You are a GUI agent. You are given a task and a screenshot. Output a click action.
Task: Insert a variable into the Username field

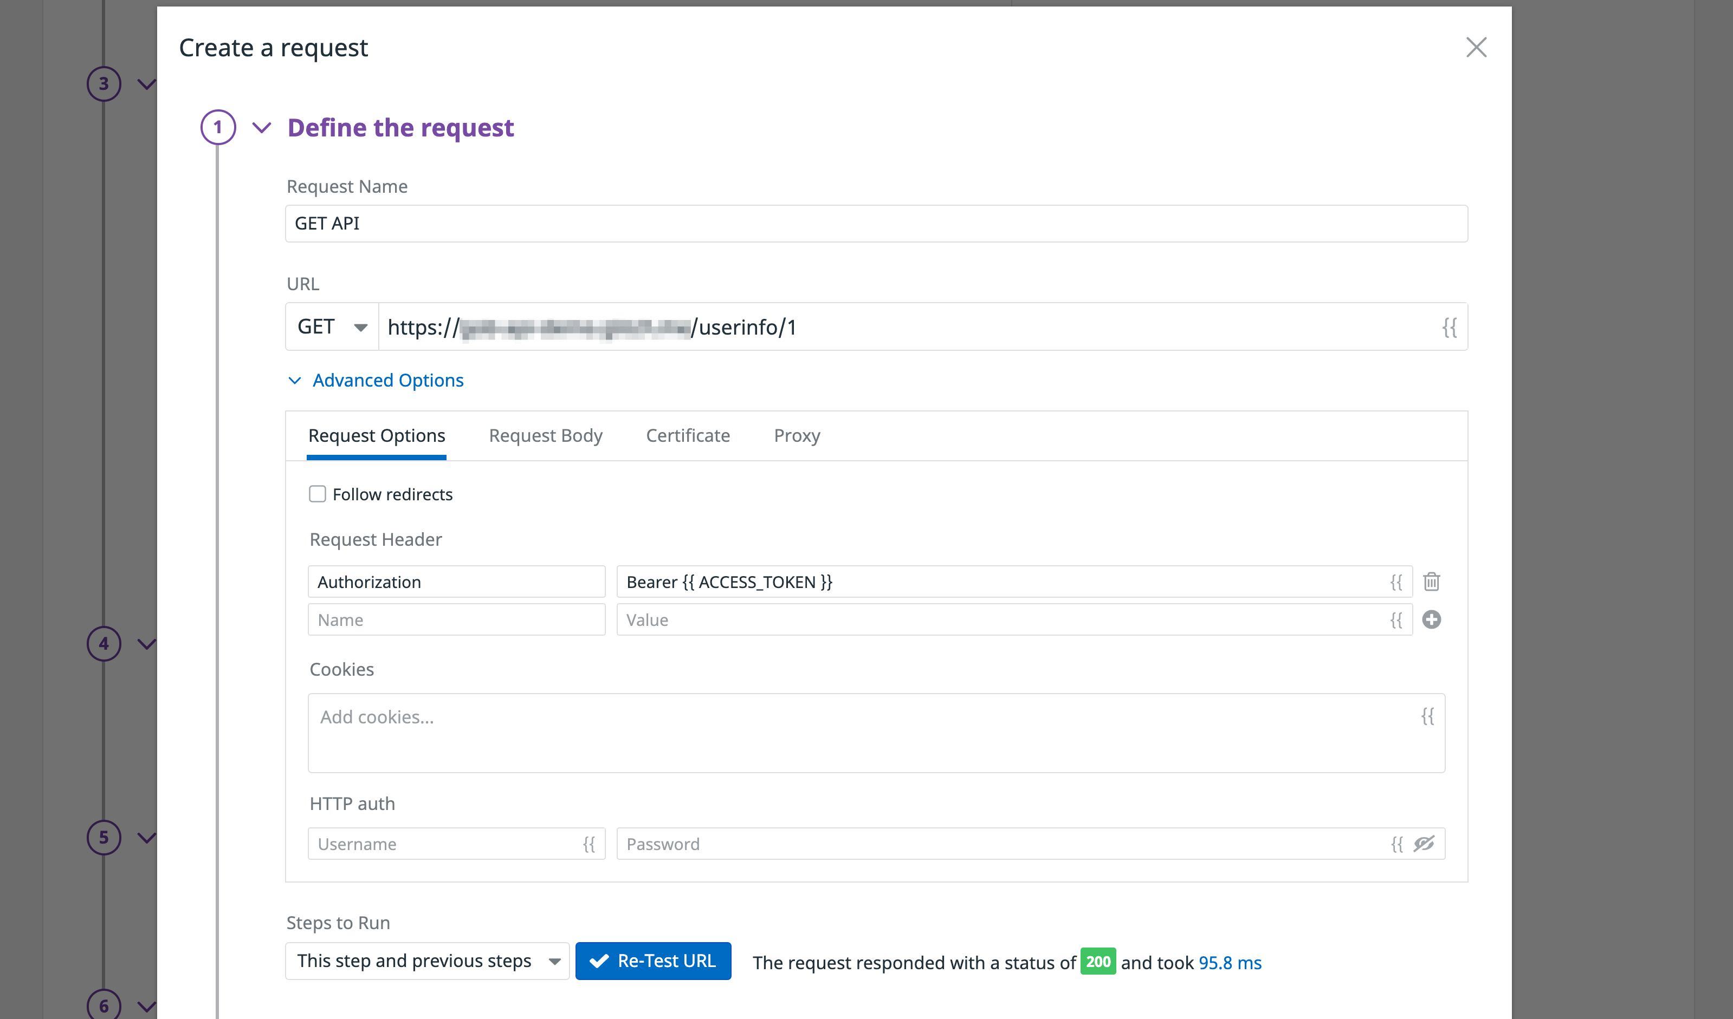(590, 843)
